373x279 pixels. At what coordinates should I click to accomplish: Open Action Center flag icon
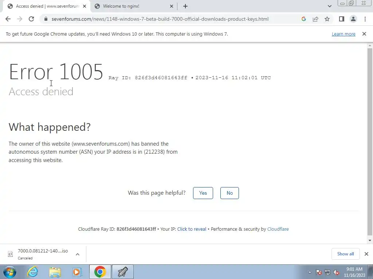tap(319, 272)
